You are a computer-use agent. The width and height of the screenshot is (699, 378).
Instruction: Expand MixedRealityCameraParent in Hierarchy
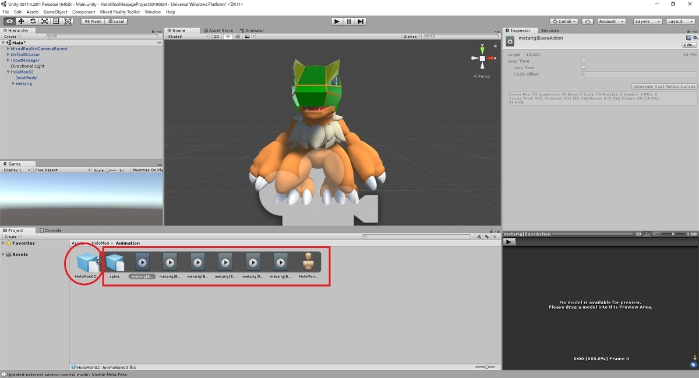pyautogui.click(x=8, y=49)
